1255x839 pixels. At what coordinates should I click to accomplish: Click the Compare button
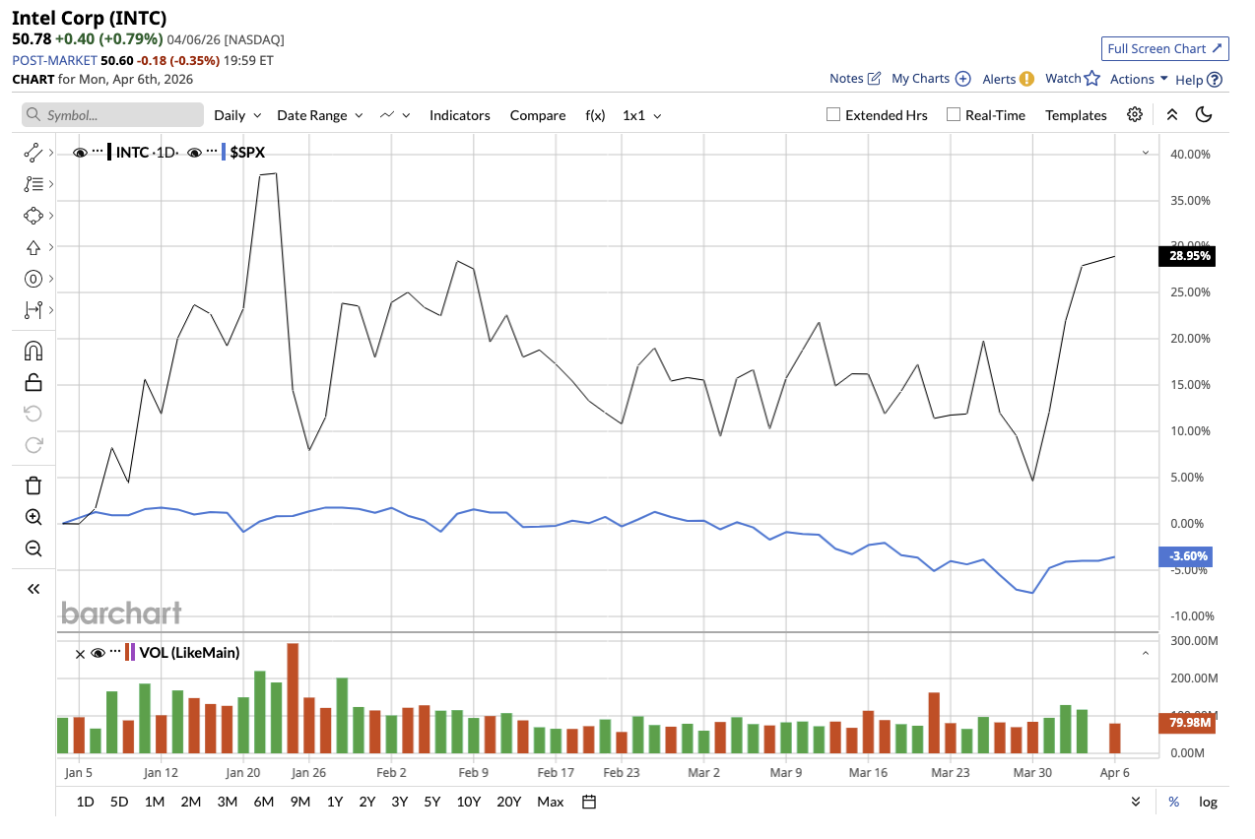[538, 115]
